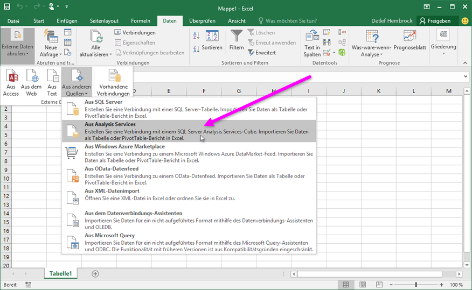Click Was möchten Sie tun search box
This screenshot has width=472, height=290.
(288, 21)
